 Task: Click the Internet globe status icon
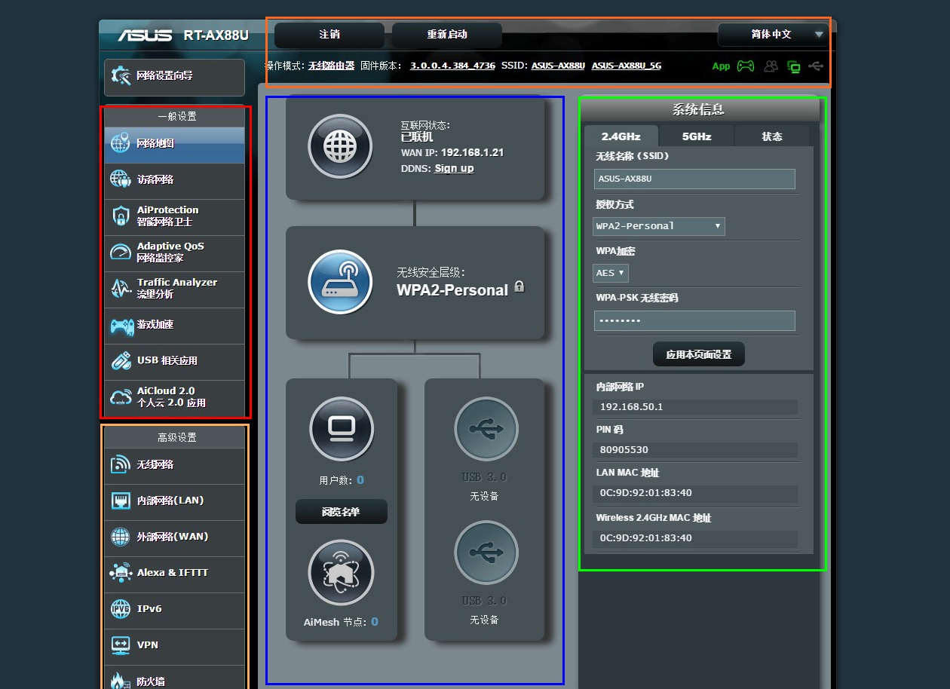tap(340, 146)
